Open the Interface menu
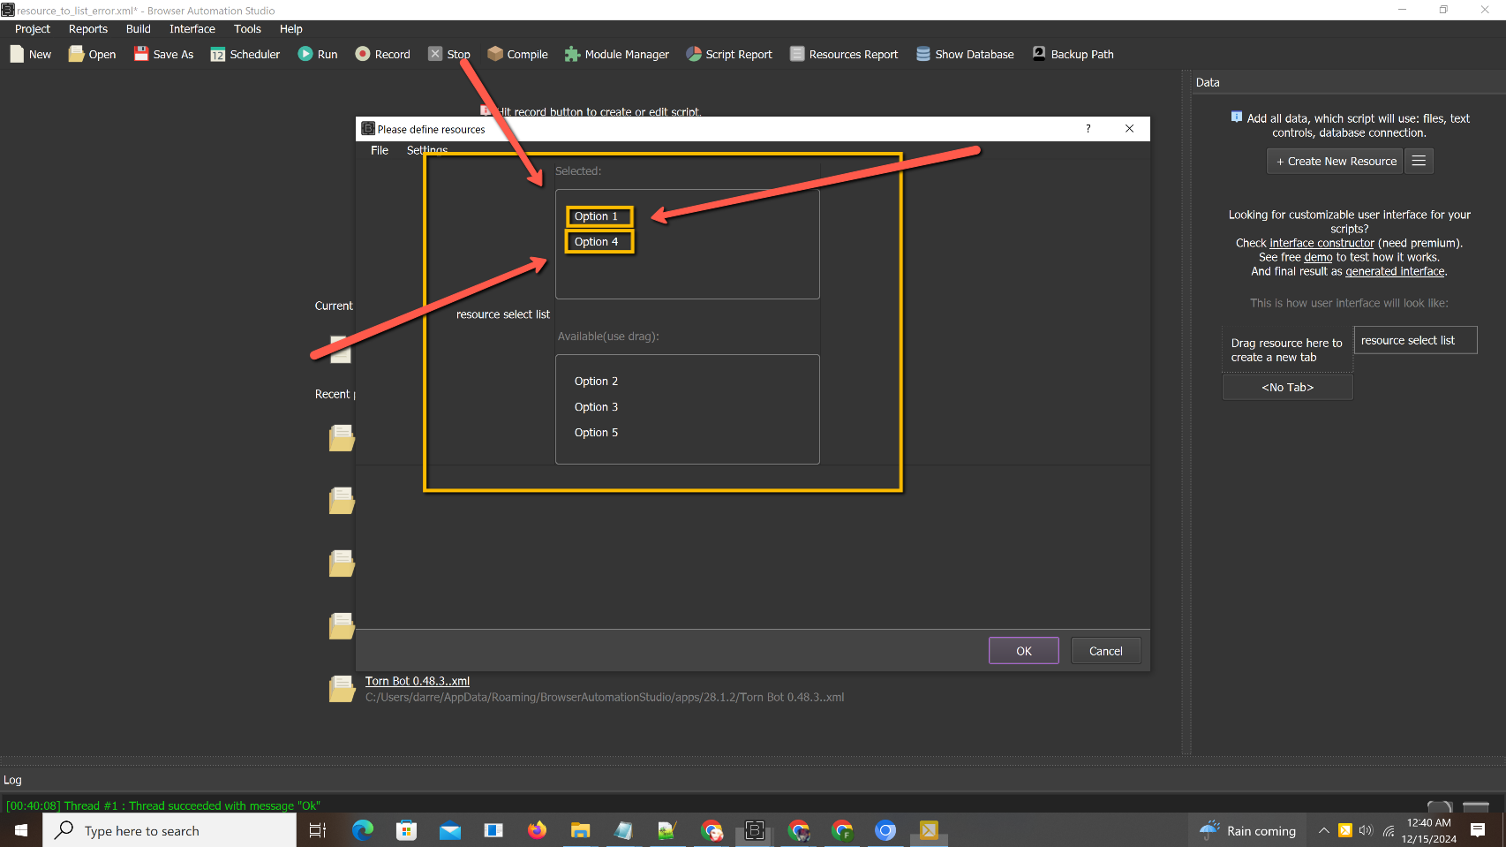Viewport: 1506px width, 847px height. tap(192, 29)
